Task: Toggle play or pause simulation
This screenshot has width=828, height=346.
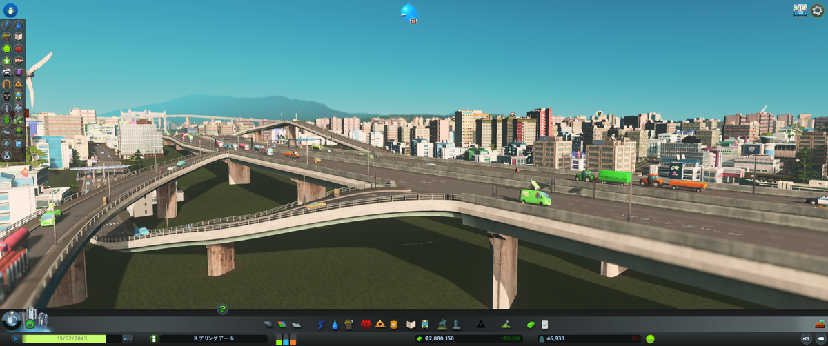Action: [x=15, y=338]
